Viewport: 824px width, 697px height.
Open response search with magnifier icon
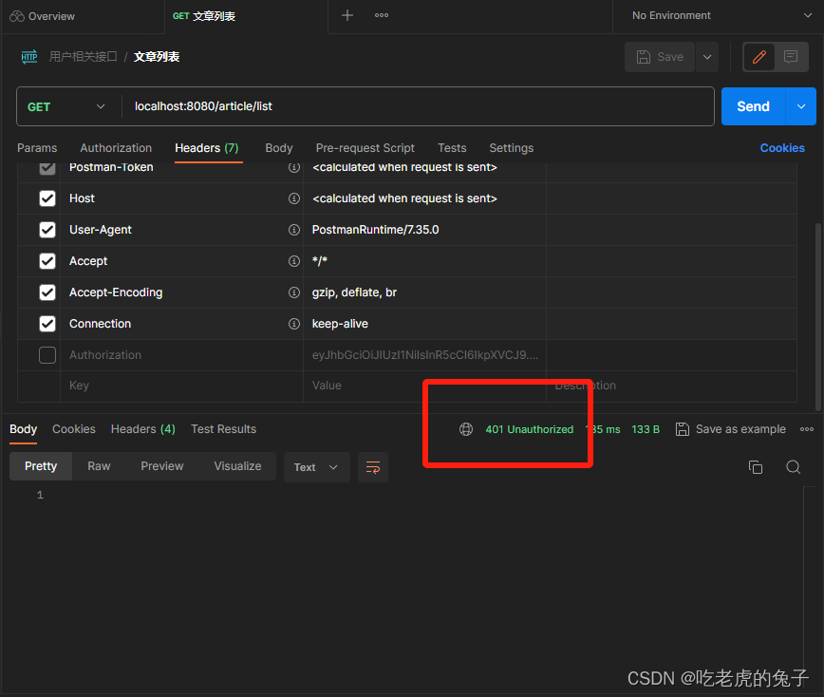[794, 467]
